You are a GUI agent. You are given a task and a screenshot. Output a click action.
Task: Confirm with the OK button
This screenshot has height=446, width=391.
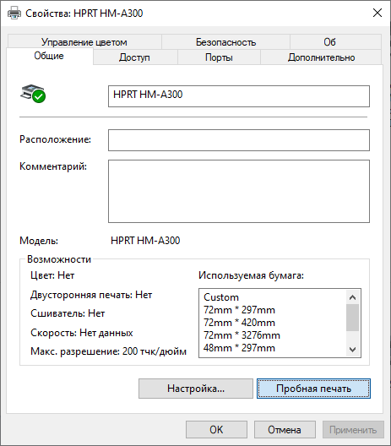[x=216, y=429]
